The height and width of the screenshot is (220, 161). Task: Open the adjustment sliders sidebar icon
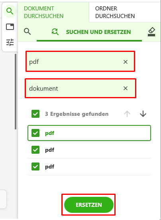point(10,42)
